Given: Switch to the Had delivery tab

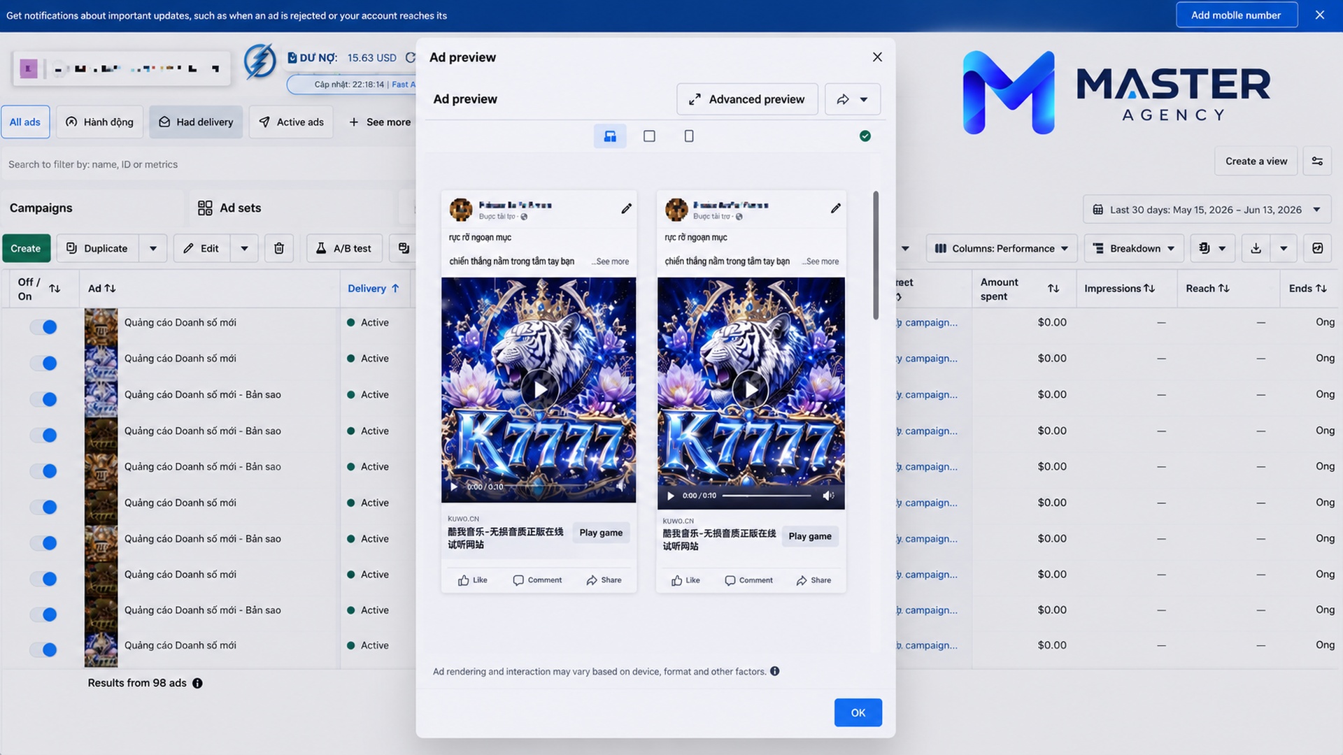Looking at the screenshot, I should [196, 122].
